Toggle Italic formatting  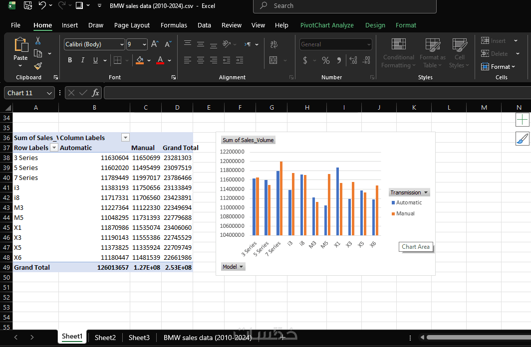[x=83, y=60]
